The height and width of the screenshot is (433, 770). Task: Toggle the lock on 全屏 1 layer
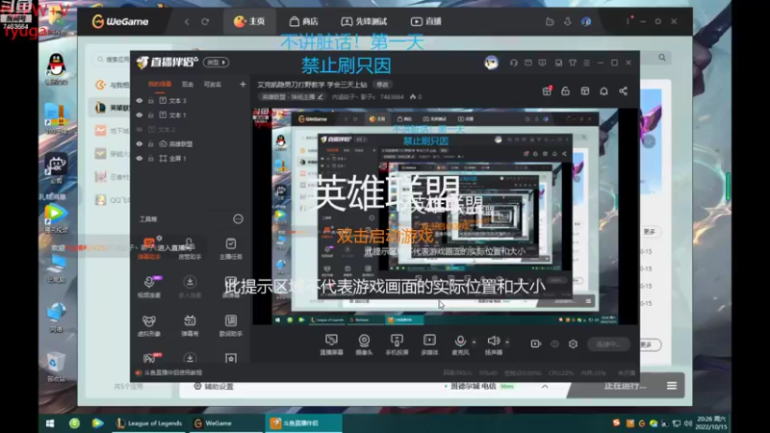point(151,159)
